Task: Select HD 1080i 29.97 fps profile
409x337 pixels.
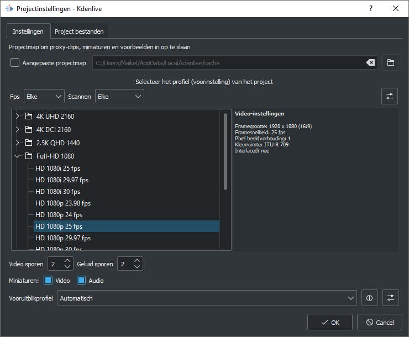Action: 127,180
